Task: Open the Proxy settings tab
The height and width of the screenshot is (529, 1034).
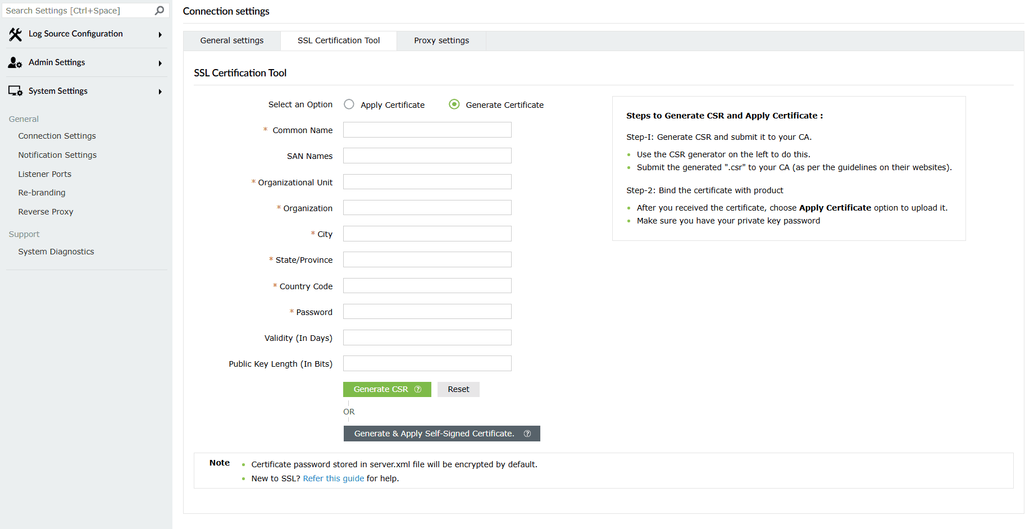Action: 441,40
